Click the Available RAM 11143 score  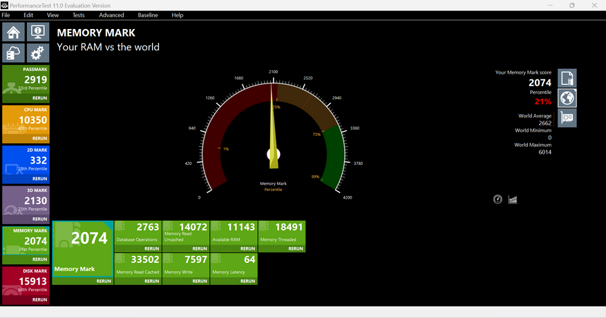241,227
